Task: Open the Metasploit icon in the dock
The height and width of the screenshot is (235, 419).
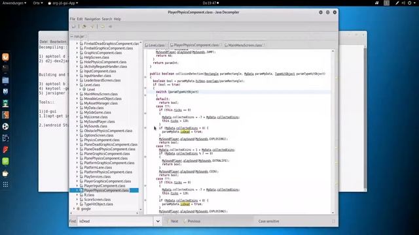Action: (5, 91)
